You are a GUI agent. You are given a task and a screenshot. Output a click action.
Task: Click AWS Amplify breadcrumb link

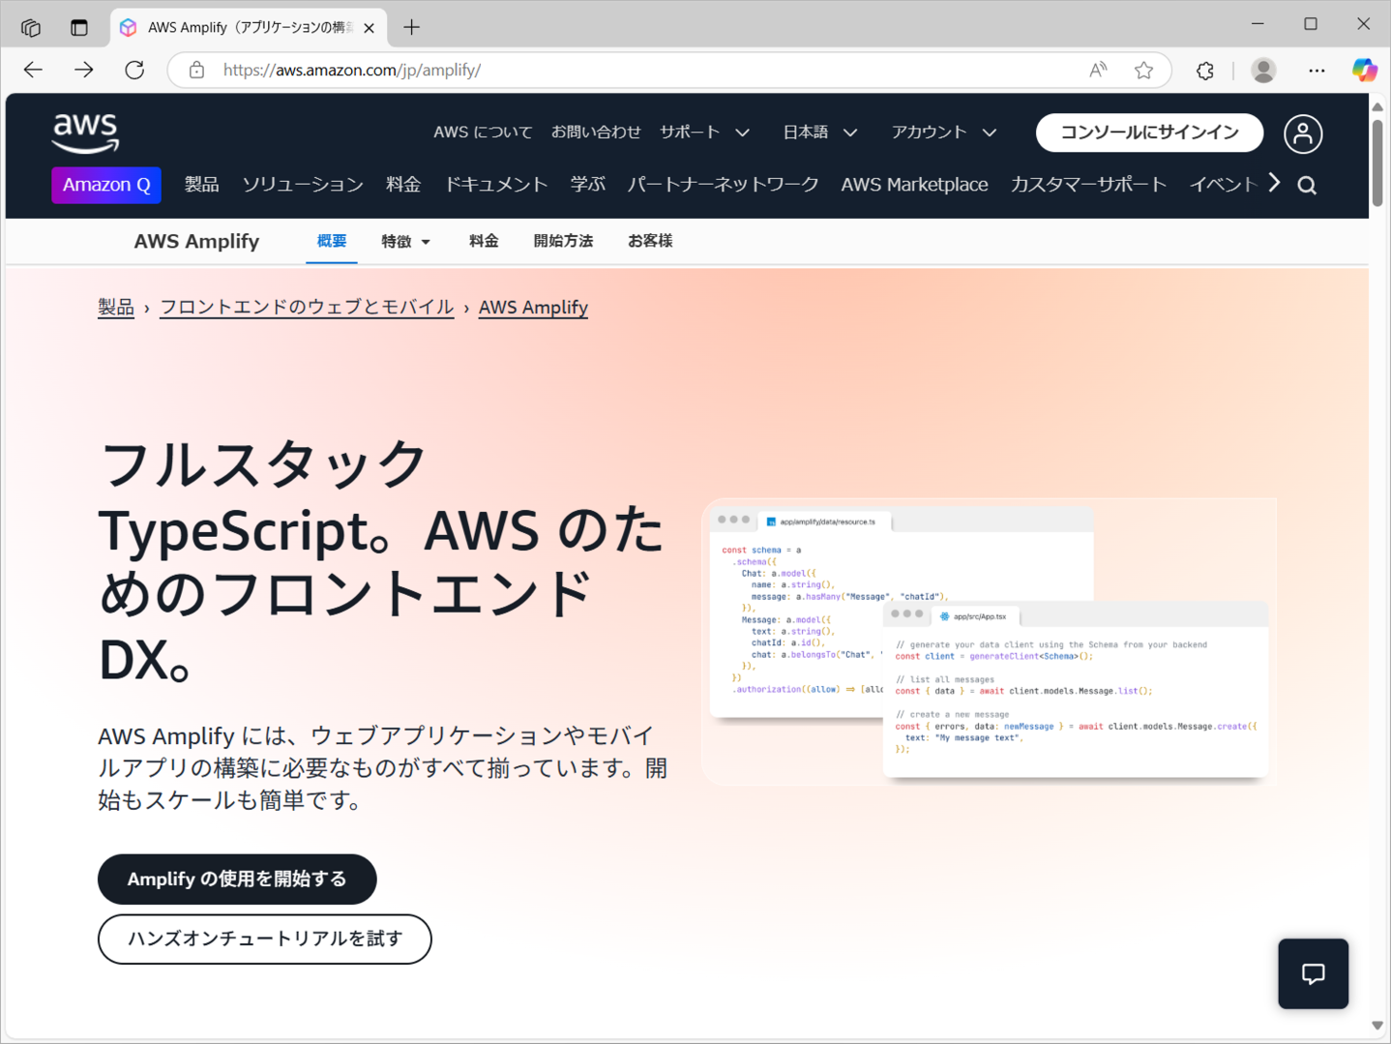pyautogui.click(x=533, y=307)
